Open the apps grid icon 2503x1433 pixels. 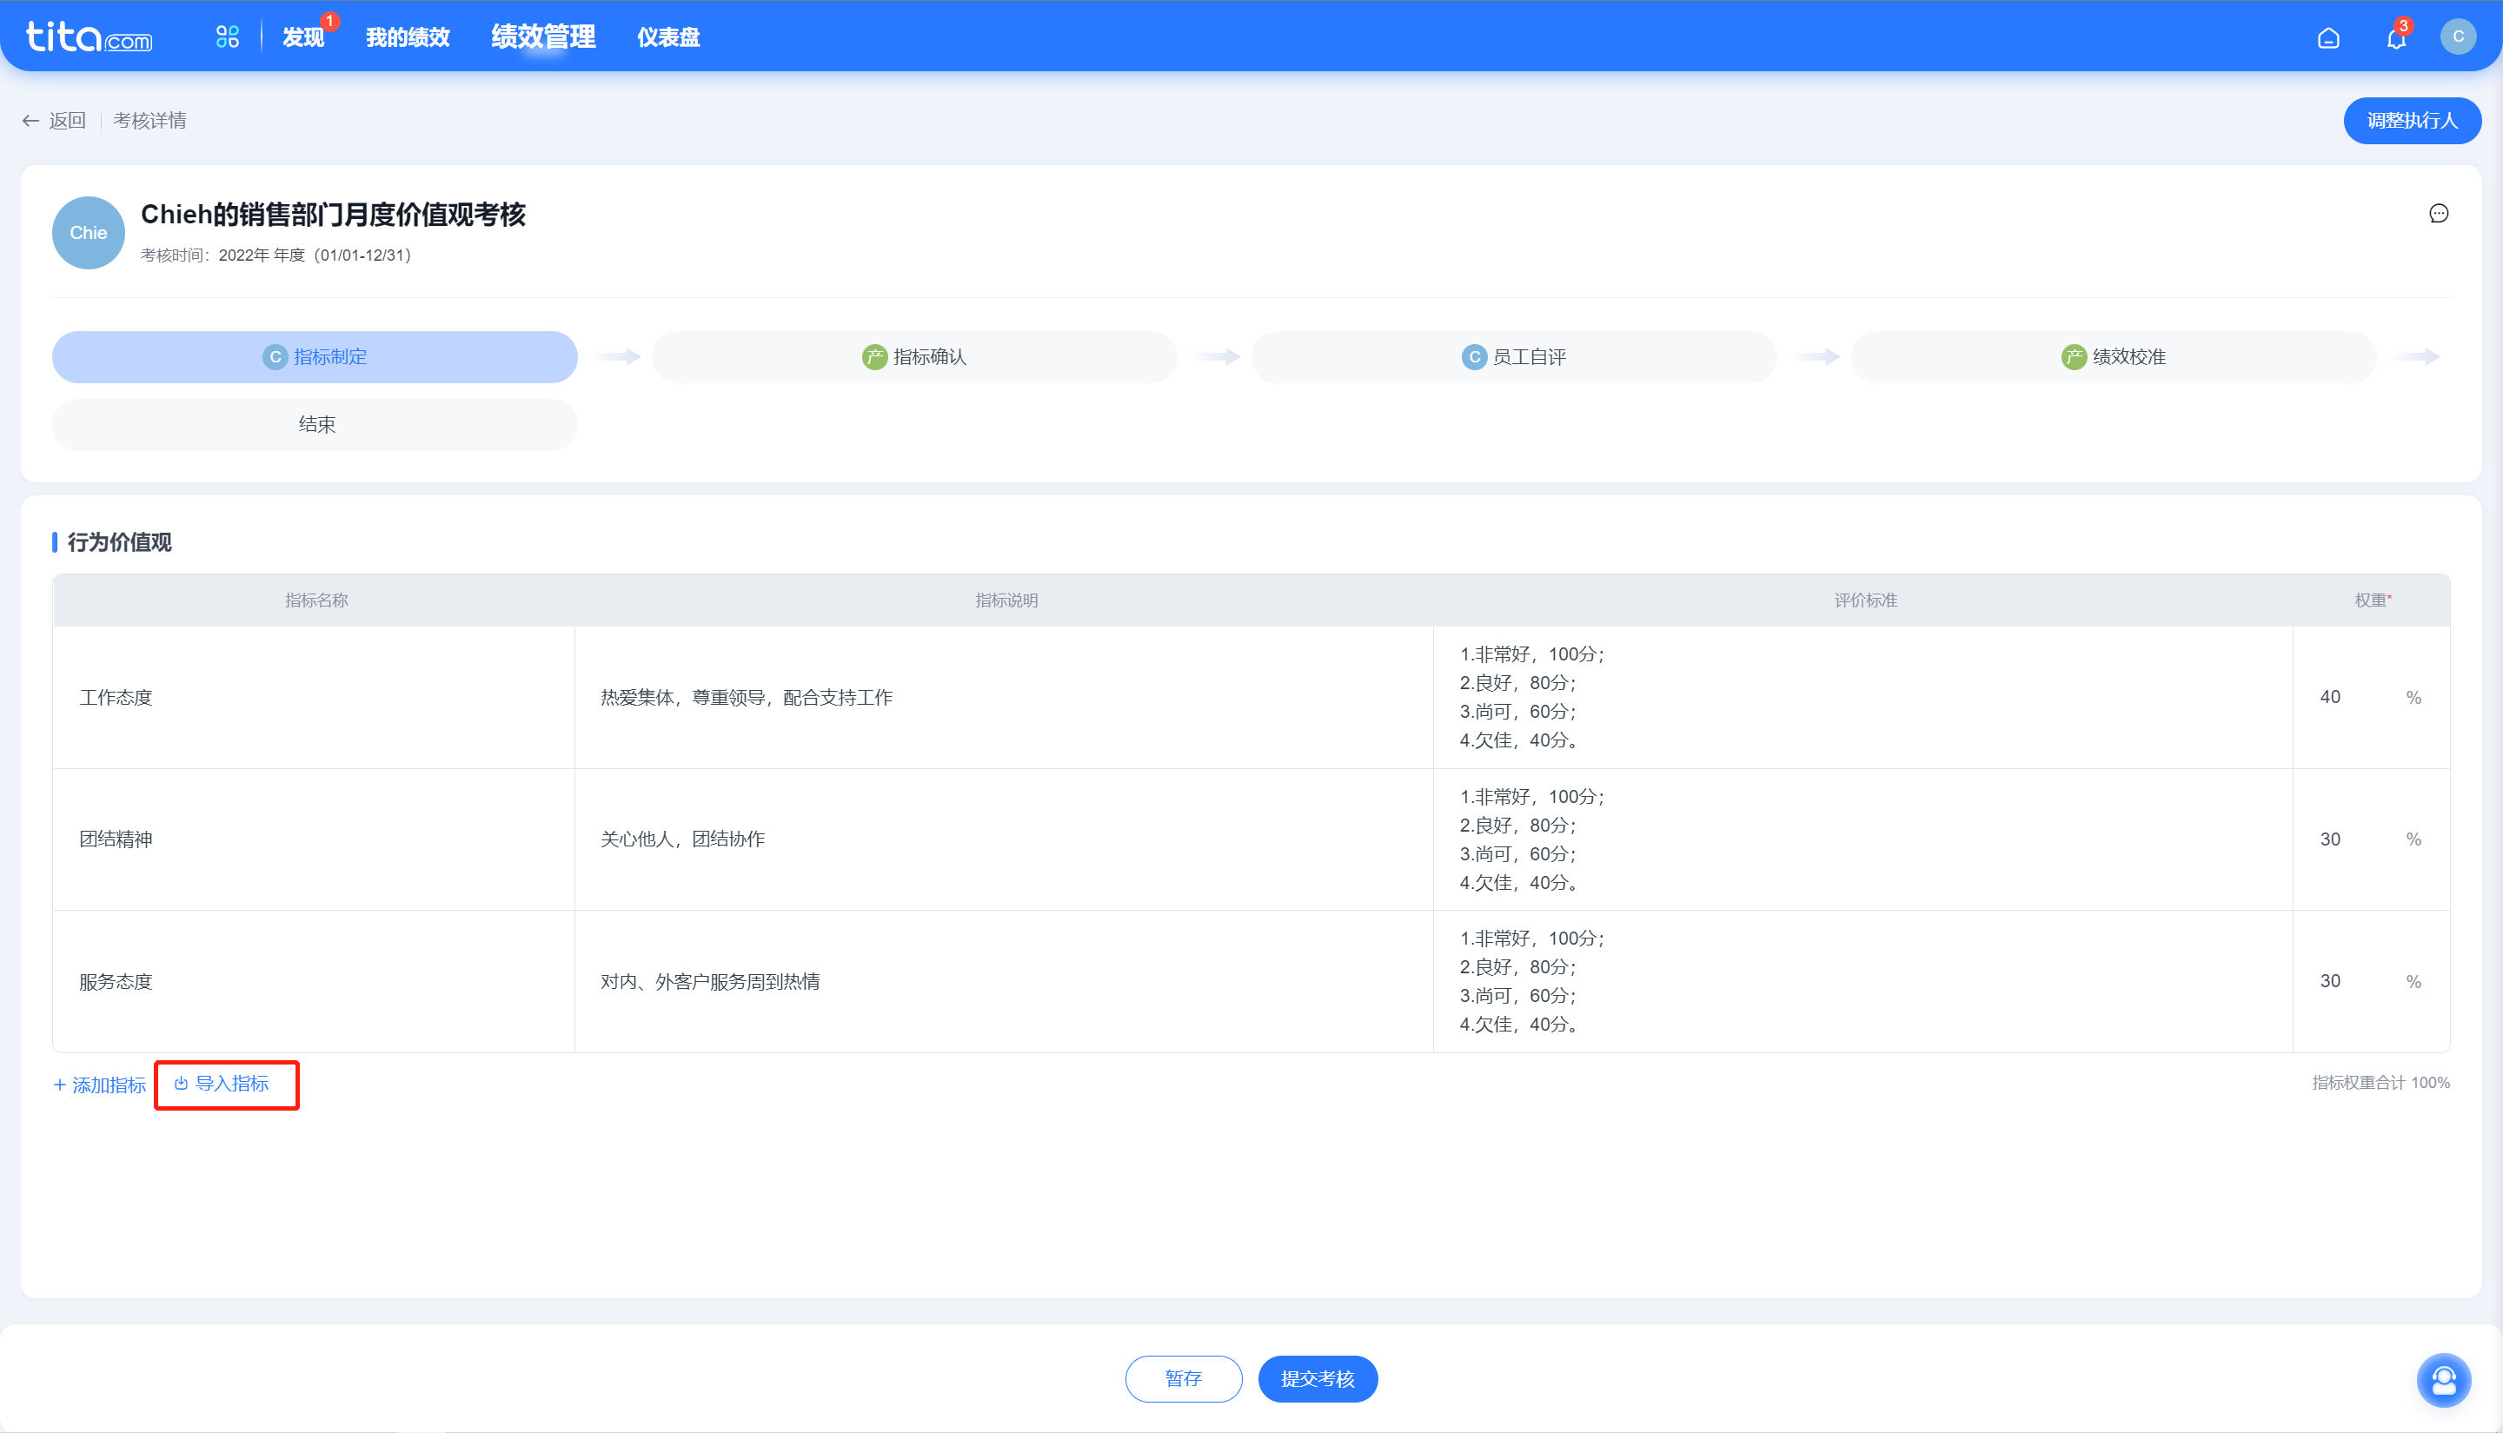point(228,37)
